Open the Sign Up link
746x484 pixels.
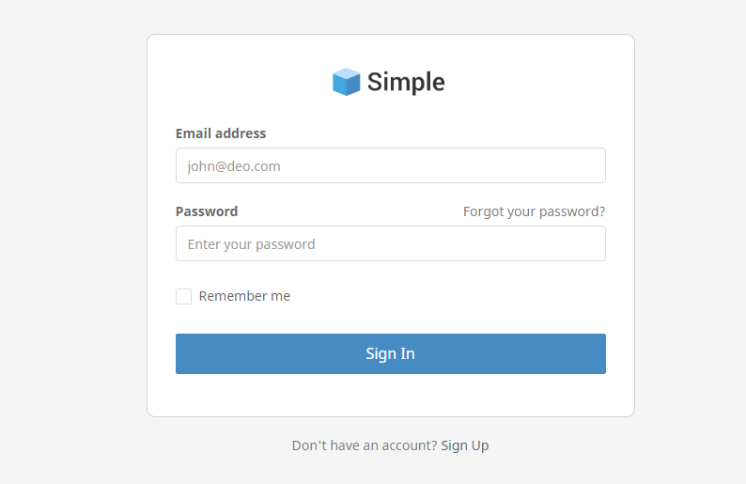tap(465, 445)
